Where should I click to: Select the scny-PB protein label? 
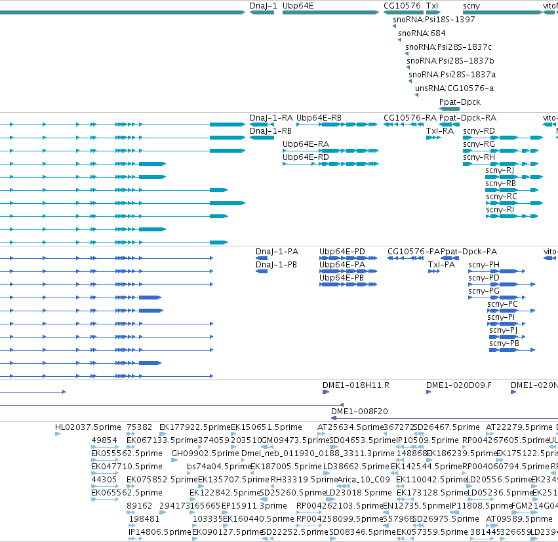click(504, 344)
